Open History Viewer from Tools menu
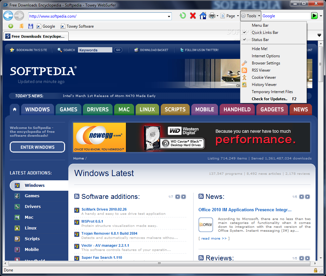Image resolution: width=326 pixels, height=276 pixels. point(273,85)
